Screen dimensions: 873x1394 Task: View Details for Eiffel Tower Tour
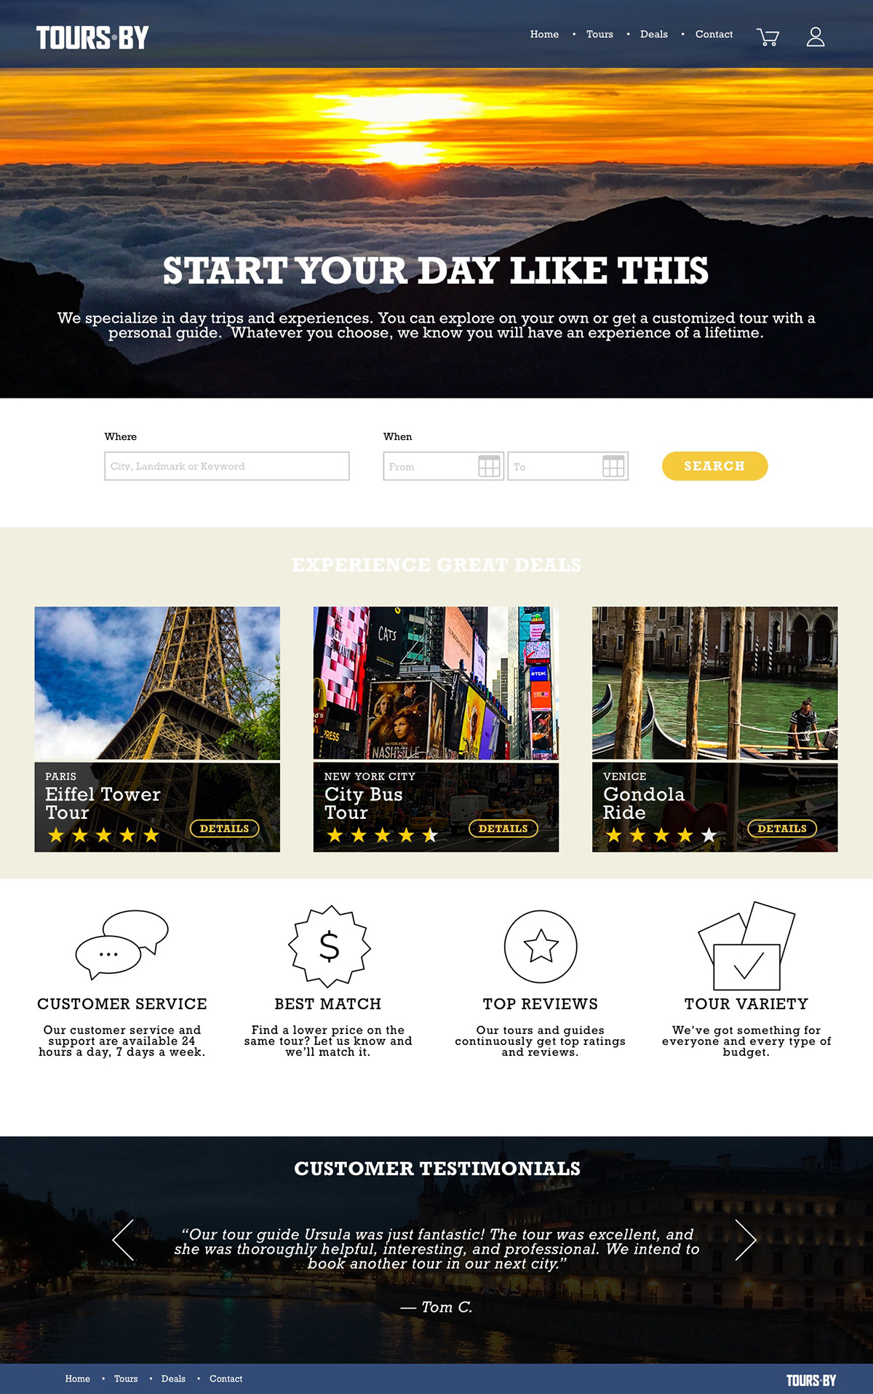(x=224, y=828)
